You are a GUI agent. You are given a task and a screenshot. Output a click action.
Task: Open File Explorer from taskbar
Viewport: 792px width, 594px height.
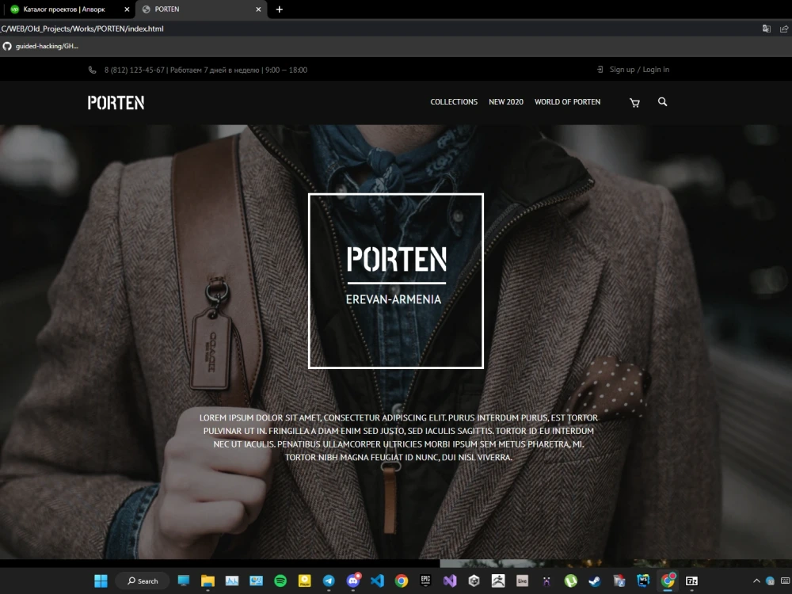pos(208,581)
